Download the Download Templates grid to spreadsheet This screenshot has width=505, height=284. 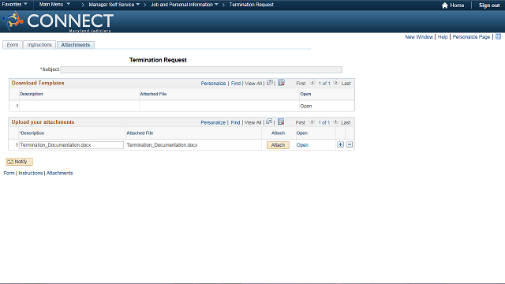281,83
